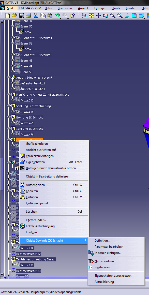Select the Pan arrows tool
The width and height of the screenshot is (149, 295).
coord(99,16)
